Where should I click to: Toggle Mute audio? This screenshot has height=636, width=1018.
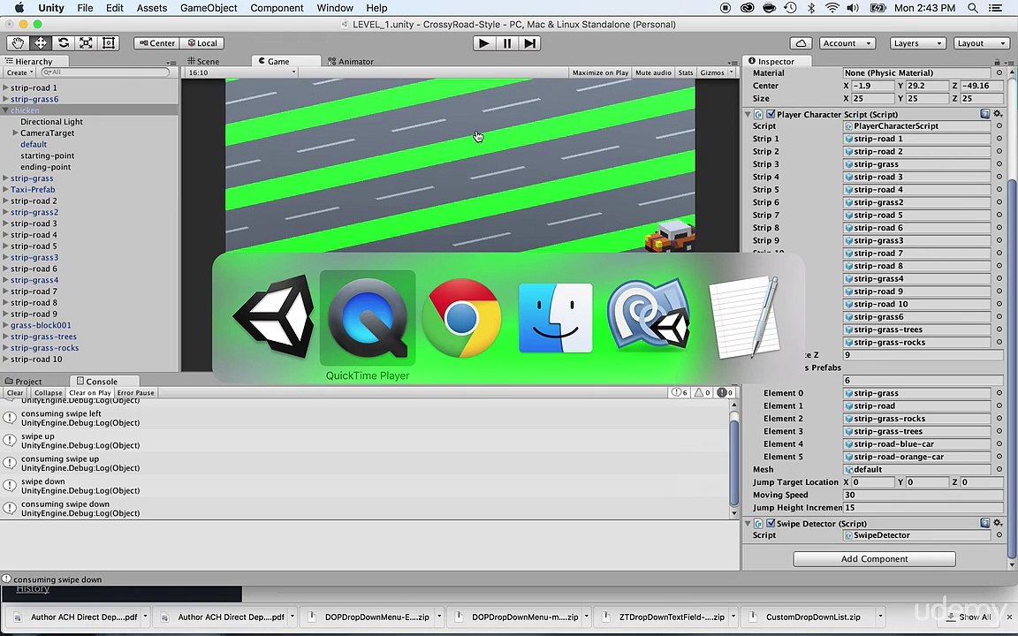[x=653, y=72]
